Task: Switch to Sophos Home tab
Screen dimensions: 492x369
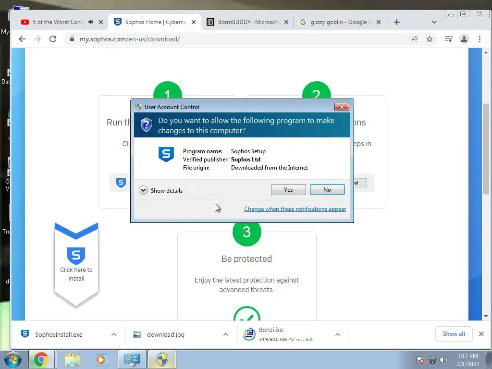Action: [155, 22]
